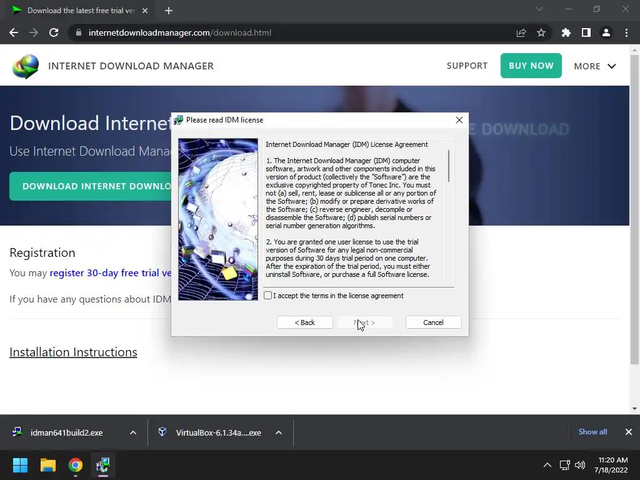Screen dimensions: 640x480
Task: Open the SUPPORT menu link
Action: point(467,66)
